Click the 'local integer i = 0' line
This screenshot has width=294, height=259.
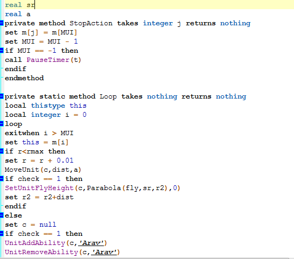pyautogui.click(x=46, y=115)
